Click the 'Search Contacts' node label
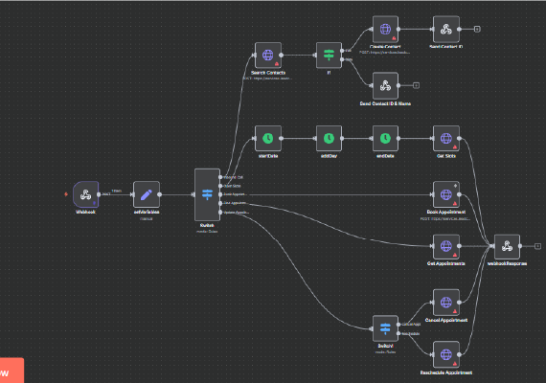Viewport: 546px width, 383px height. pos(268,73)
